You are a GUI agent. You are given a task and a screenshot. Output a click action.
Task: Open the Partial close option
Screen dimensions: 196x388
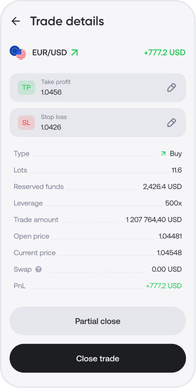point(98,321)
